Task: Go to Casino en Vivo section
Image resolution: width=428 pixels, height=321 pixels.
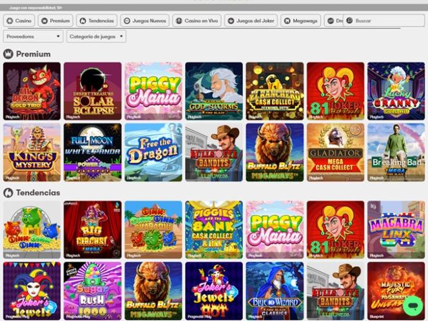Action: [197, 21]
